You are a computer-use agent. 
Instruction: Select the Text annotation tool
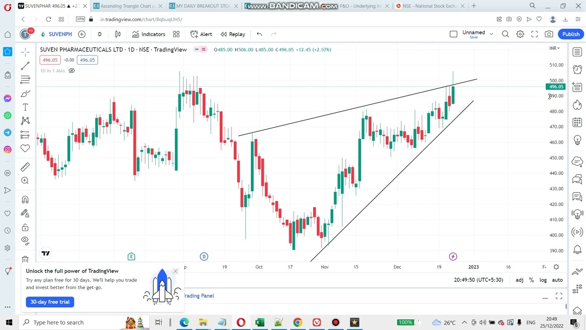(x=25, y=107)
